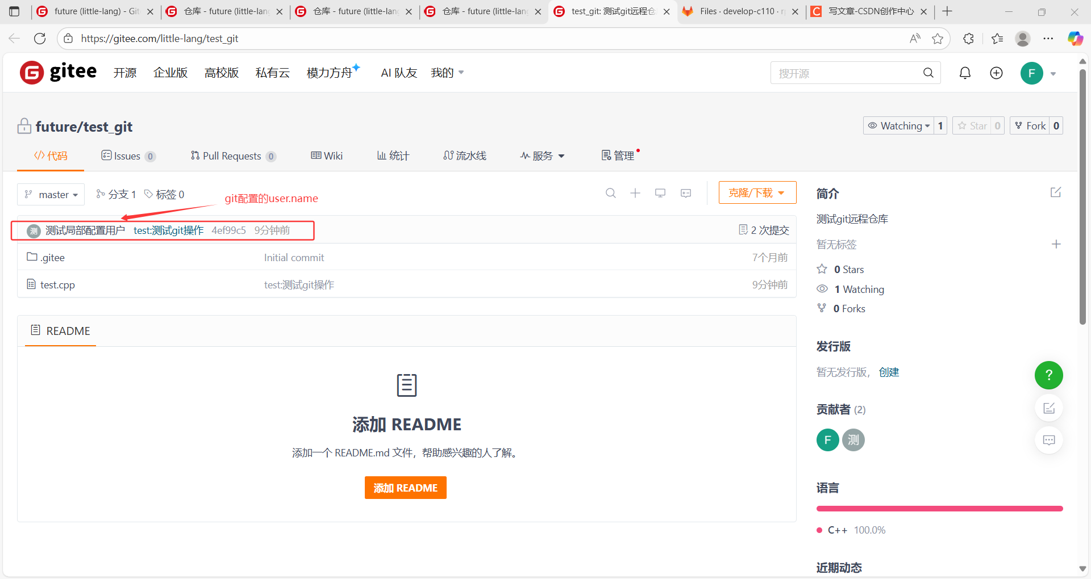Toggle Watching on this repository

coord(898,125)
